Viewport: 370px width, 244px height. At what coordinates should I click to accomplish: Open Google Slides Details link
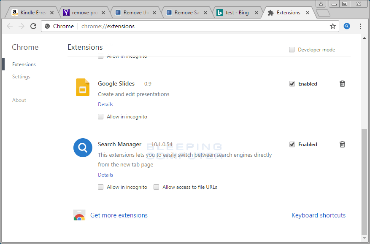pyautogui.click(x=105, y=105)
